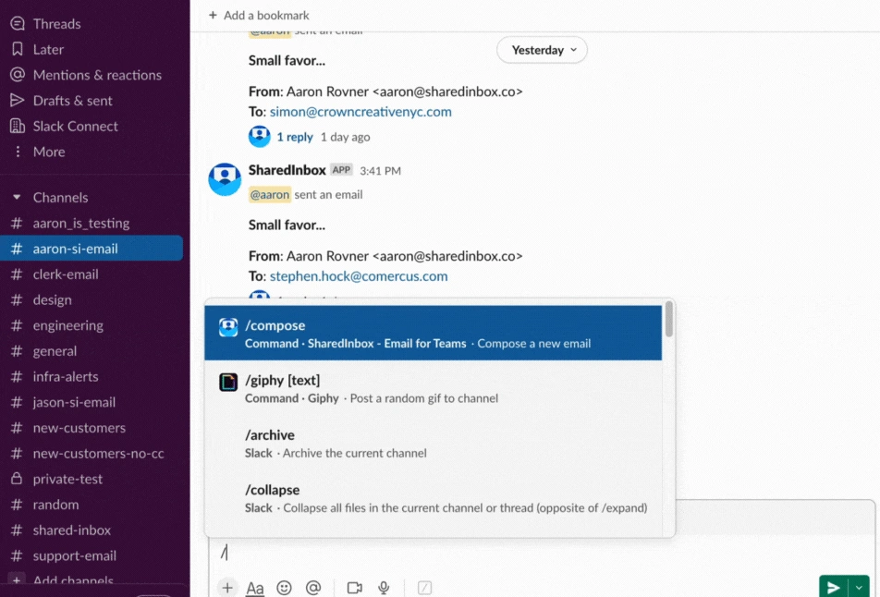Open the Yesterday date dropdown
Image resolution: width=880 pixels, height=597 pixels.
click(x=542, y=50)
